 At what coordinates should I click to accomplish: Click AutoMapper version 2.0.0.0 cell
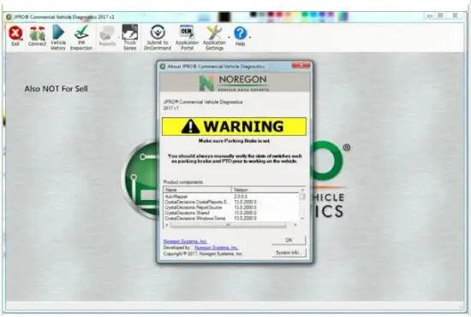click(241, 197)
